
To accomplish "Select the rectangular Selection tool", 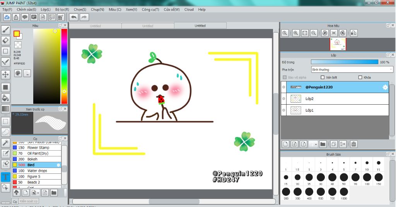I will click(x=5, y=122).
